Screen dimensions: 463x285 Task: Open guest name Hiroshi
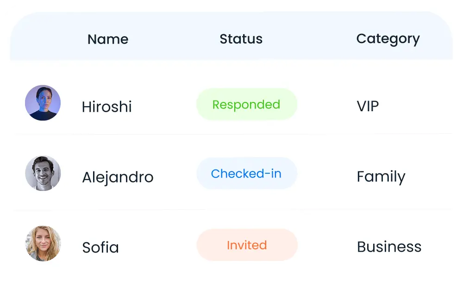pos(106,107)
